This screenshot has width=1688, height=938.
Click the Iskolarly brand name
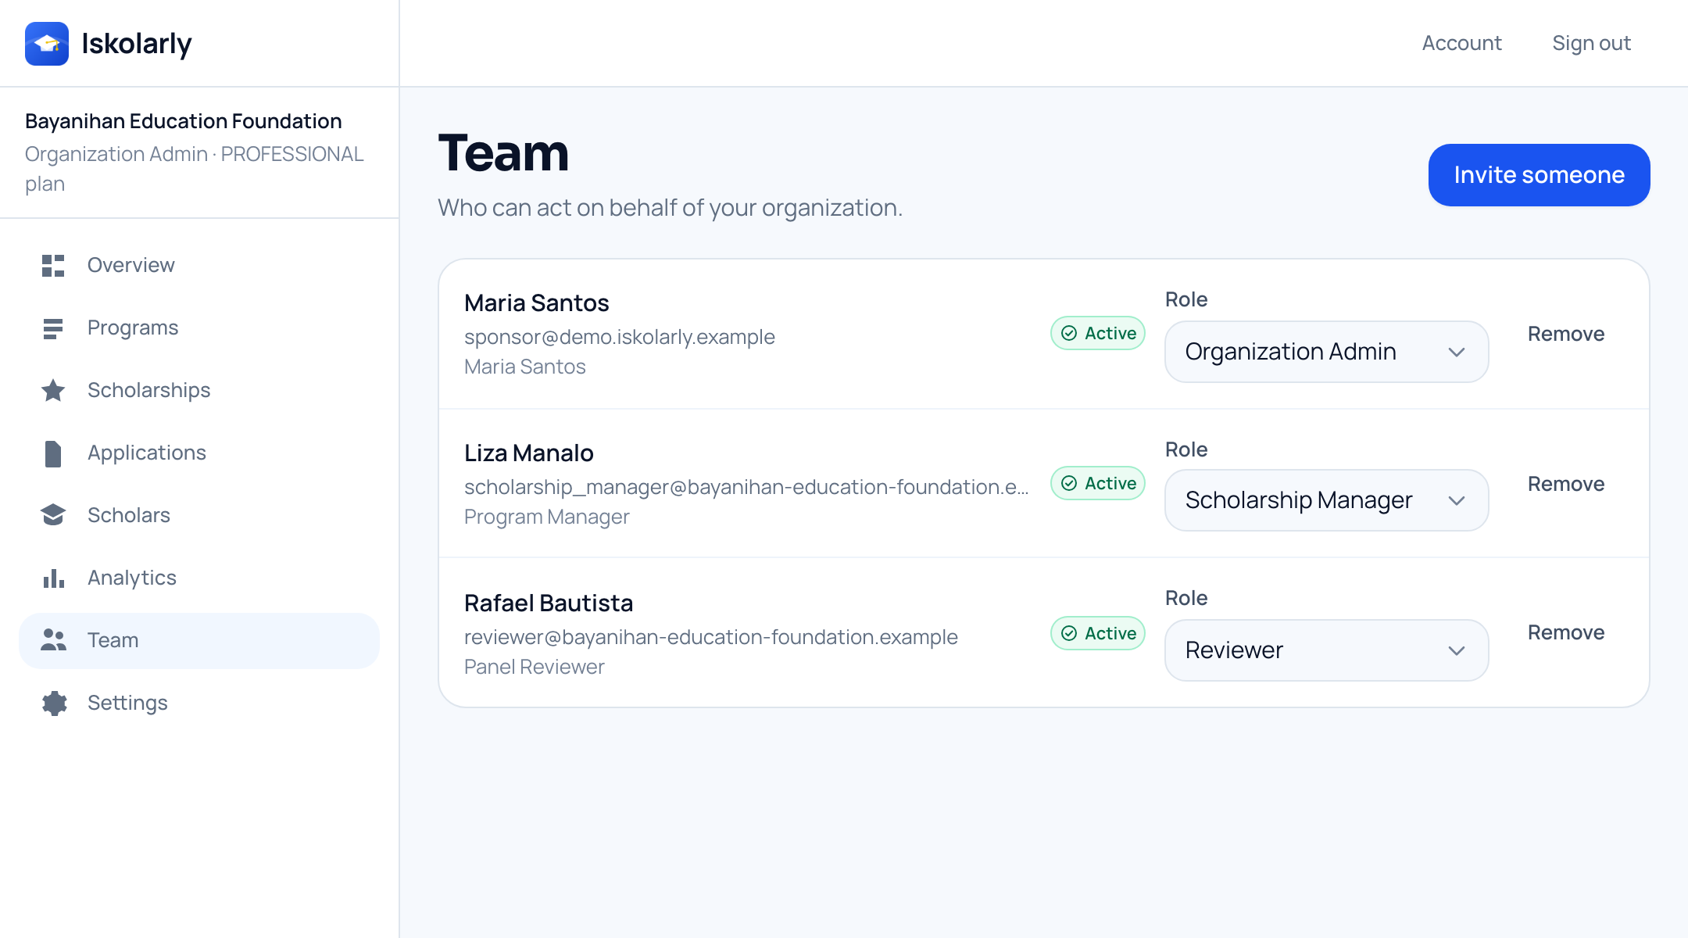[137, 44]
